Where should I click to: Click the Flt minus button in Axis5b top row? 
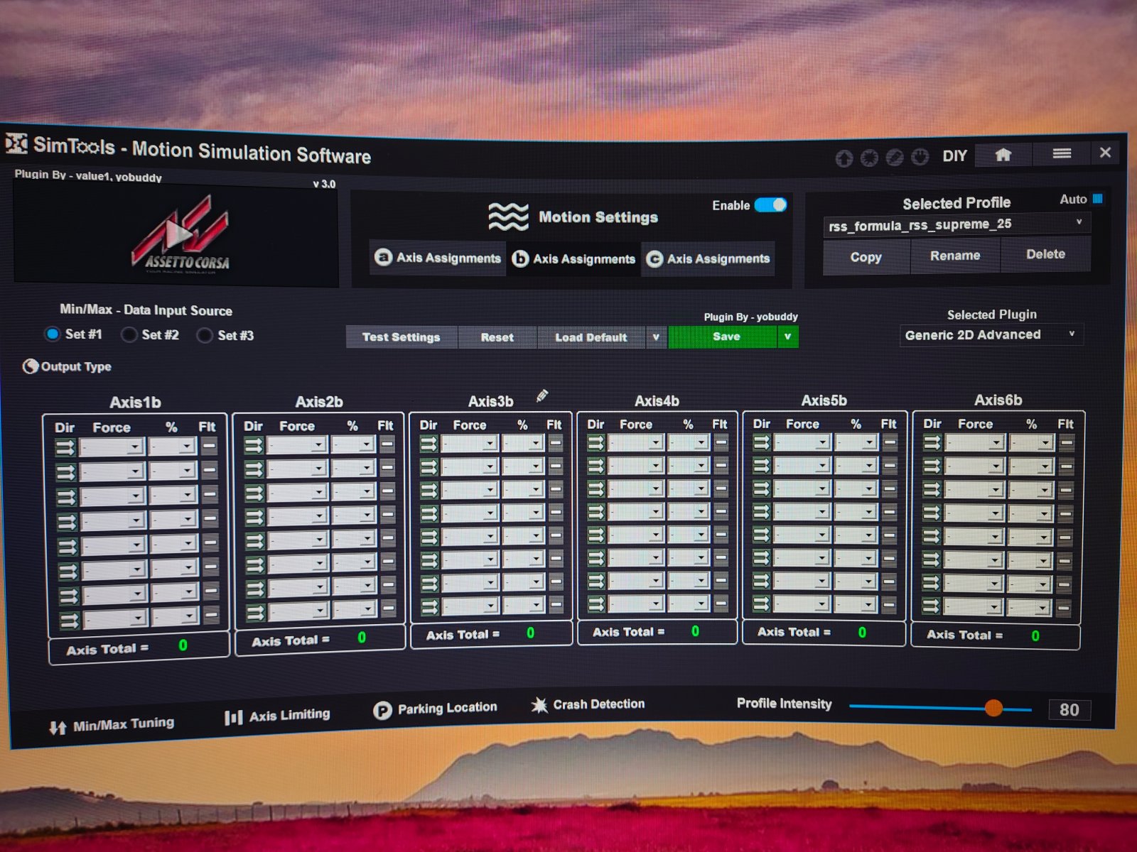889,442
